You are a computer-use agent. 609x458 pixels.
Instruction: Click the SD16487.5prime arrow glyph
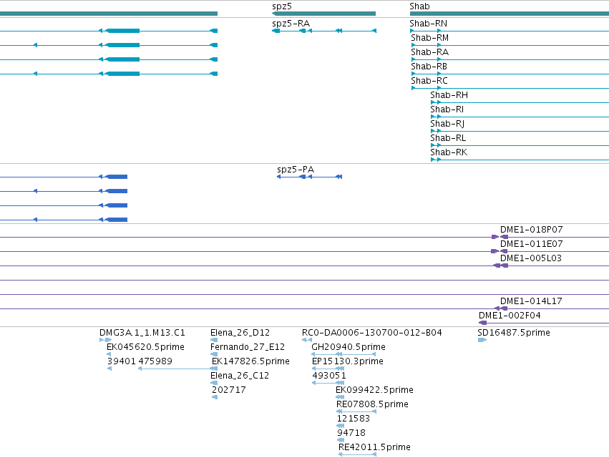pos(482,340)
